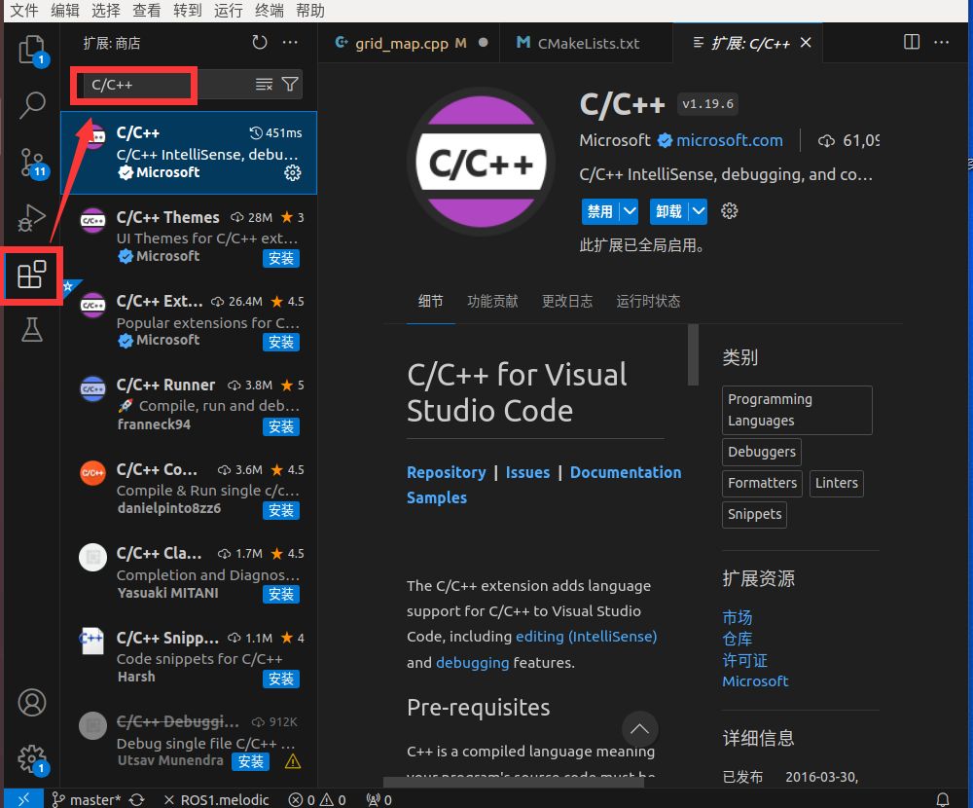
Task: Open the notifications bell in status bar
Action: click(x=942, y=799)
